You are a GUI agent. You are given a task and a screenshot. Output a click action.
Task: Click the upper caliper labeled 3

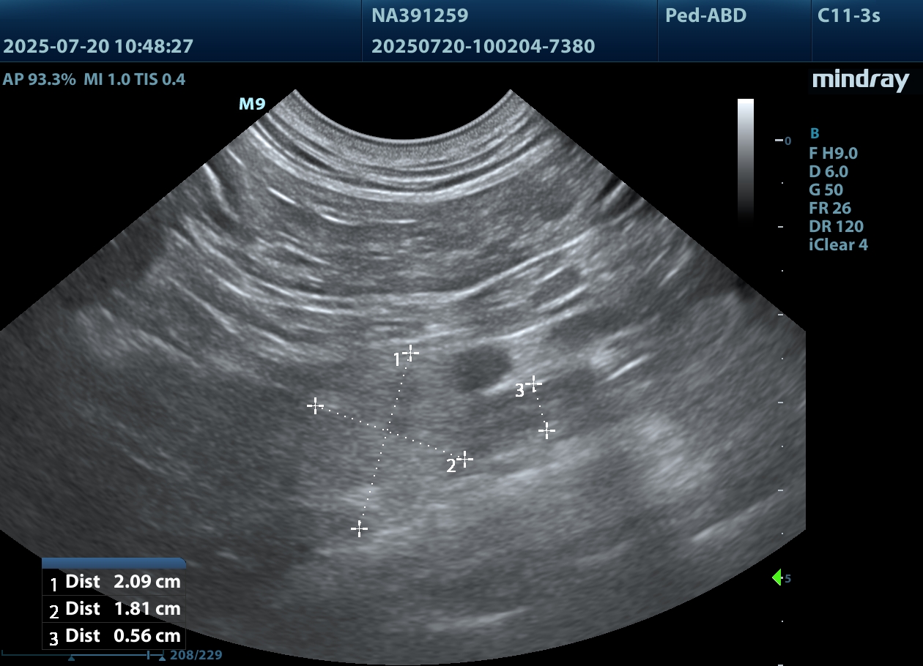click(x=534, y=383)
